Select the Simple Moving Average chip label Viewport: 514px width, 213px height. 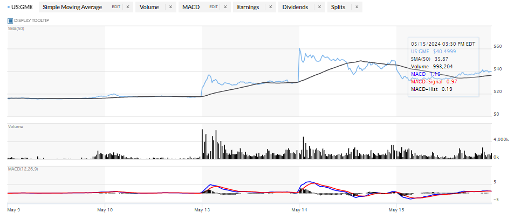72,7
